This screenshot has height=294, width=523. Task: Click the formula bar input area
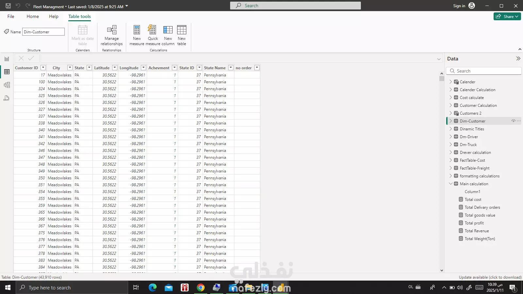click(238, 58)
